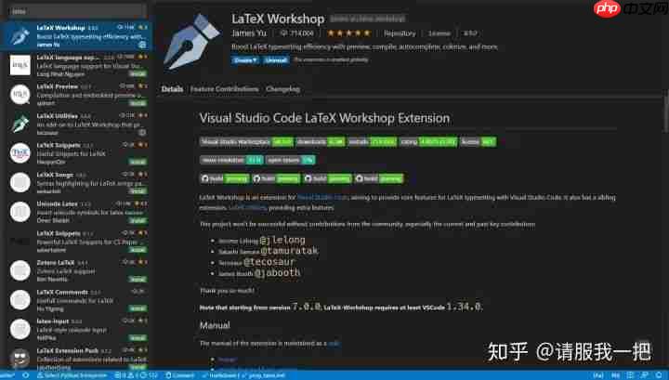Select LaTeX Workshop in the extensions list
This screenshot has width=669, height=380.
(74, 36)
